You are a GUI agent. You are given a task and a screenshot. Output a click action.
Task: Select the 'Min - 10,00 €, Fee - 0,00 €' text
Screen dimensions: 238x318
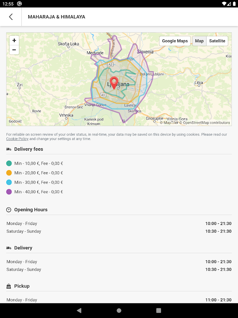pyautogui.click(x=38, y=163)
